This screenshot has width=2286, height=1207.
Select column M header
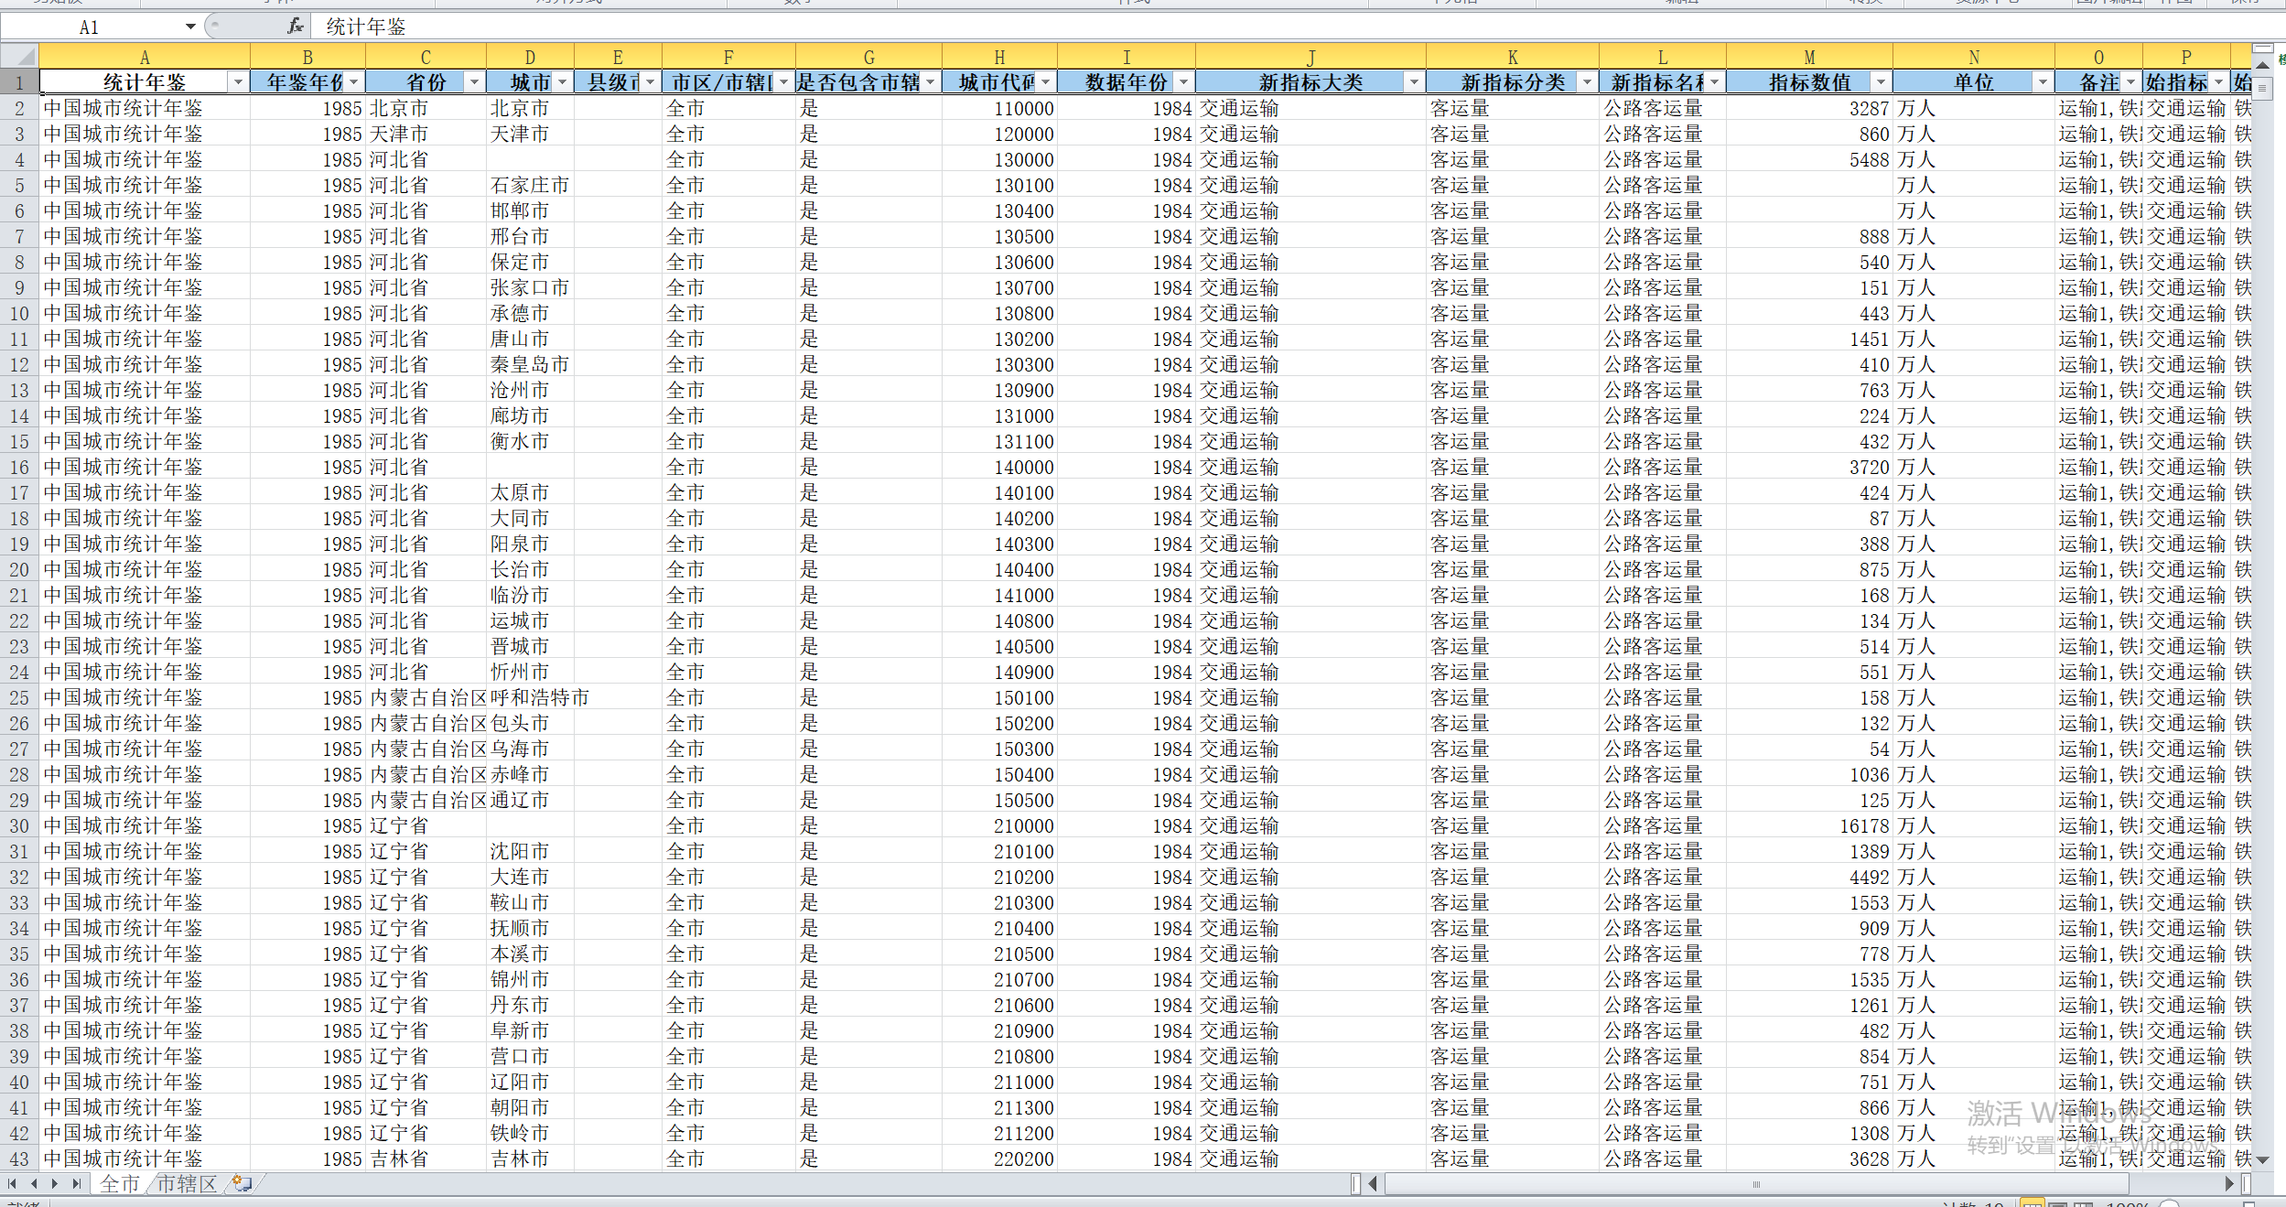coord(1808,57)
